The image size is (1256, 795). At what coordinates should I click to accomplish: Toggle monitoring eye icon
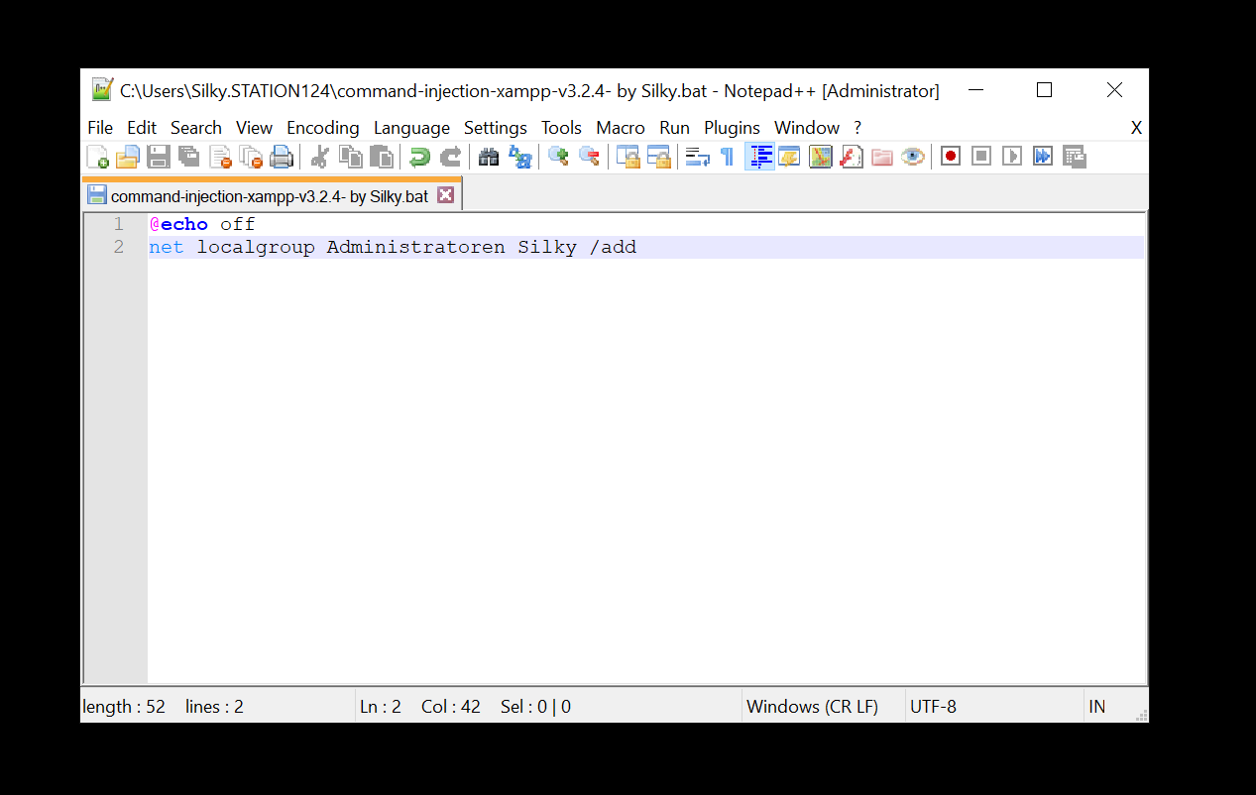pyautogui.click(x=913, y=157)
